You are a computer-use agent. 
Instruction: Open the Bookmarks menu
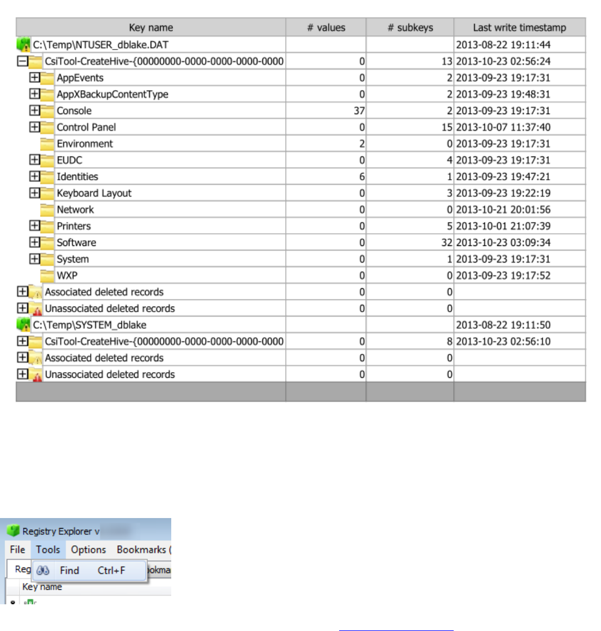click(x=142, y=550)
